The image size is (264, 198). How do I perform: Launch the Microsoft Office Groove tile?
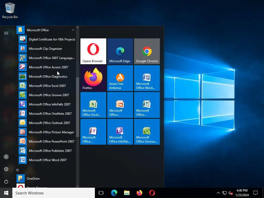click(x=147, y=132)
